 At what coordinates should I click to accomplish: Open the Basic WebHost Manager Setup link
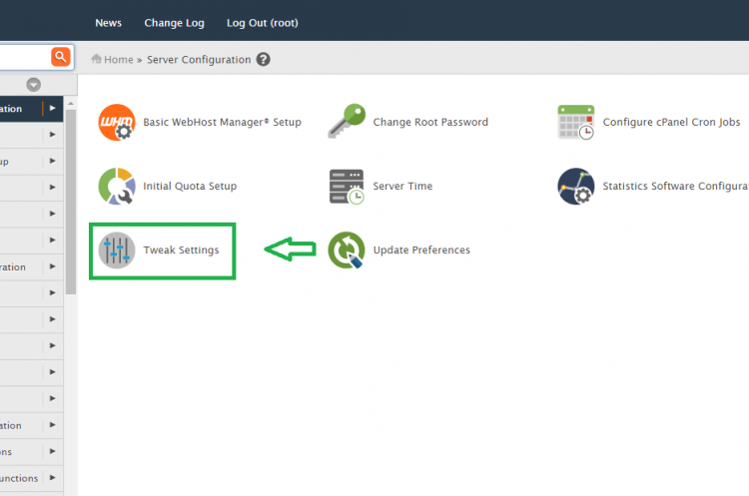pos(222,122)
